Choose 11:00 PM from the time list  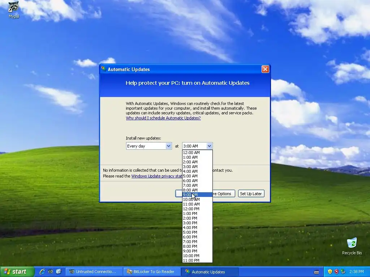point(197,260)
